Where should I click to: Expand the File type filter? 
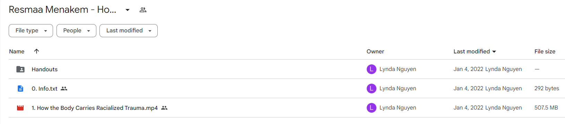click(x=31, y=31)
